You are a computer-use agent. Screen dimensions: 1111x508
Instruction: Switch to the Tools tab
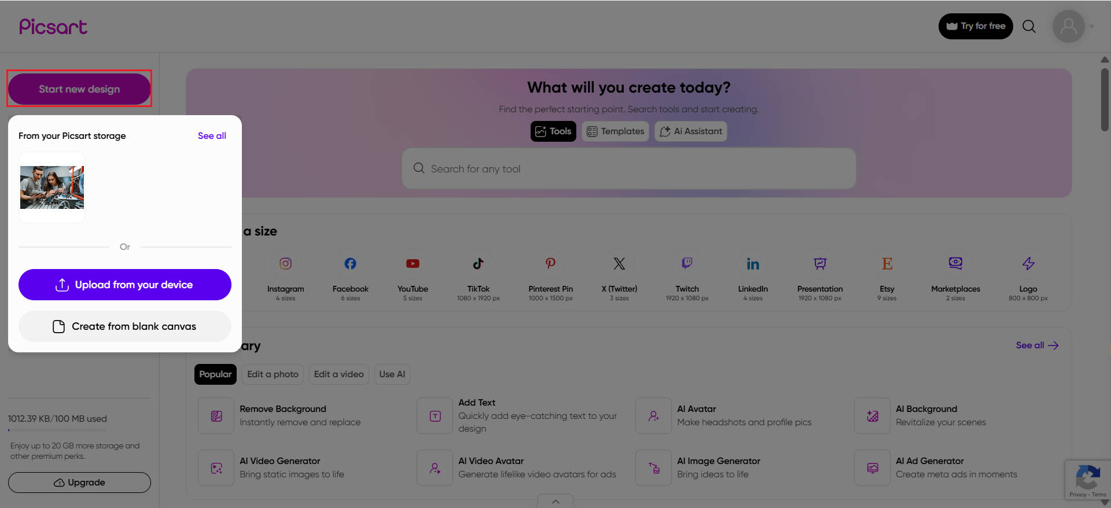coord(553,131)
